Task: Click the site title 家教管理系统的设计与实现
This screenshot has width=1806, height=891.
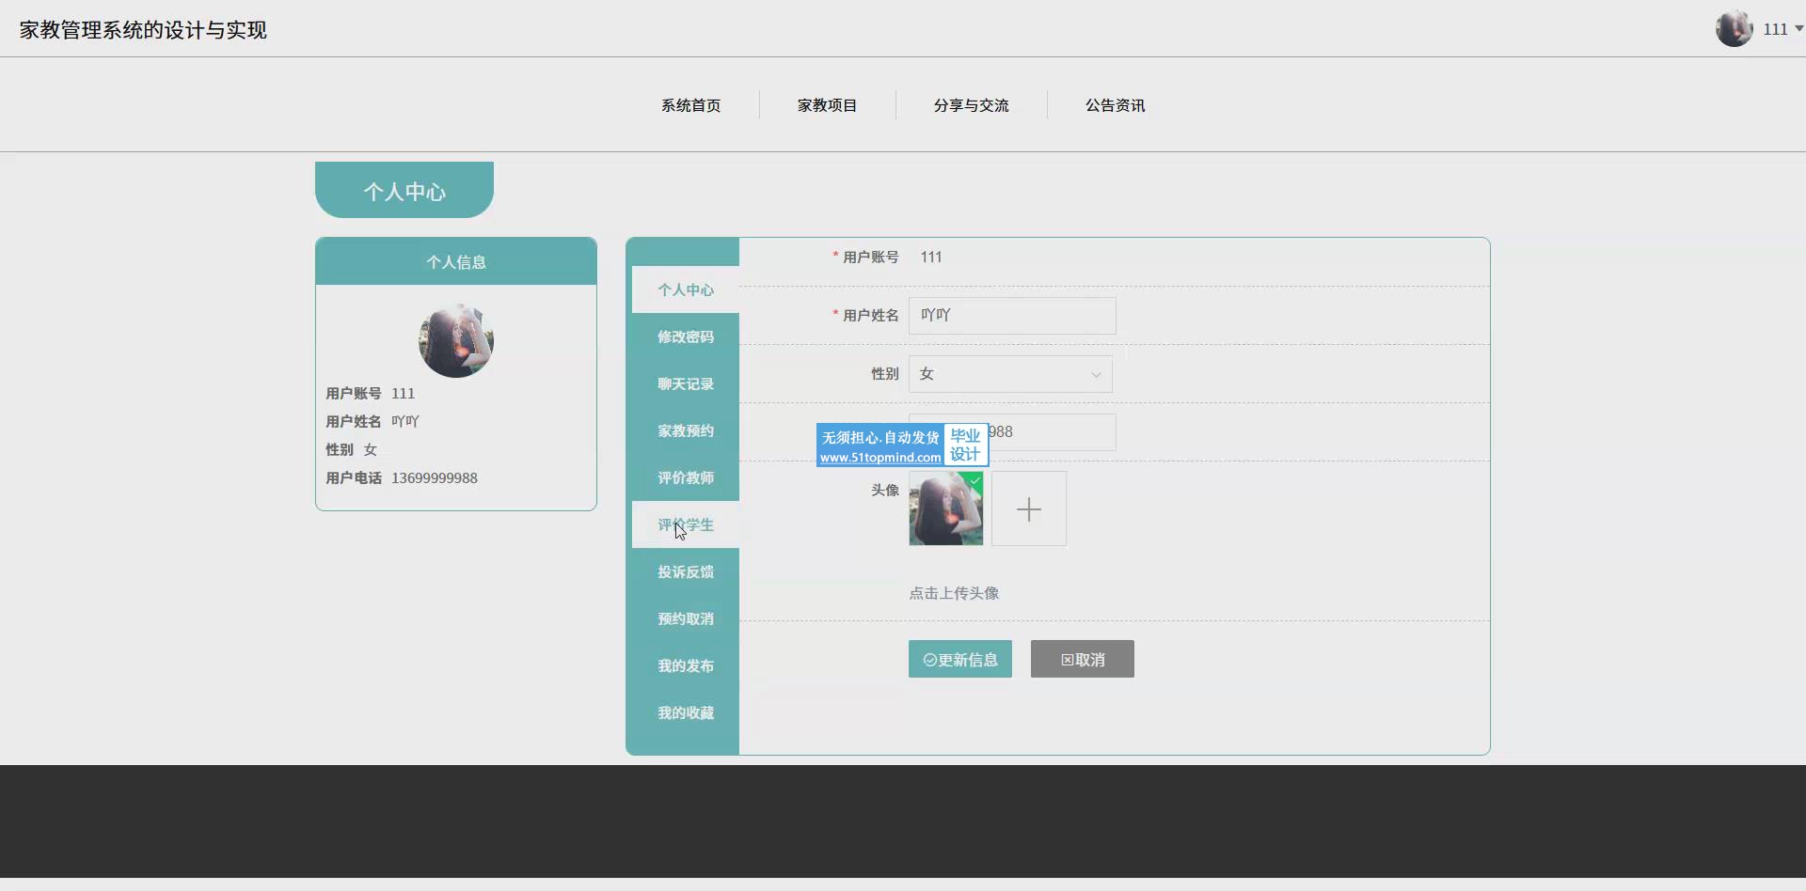Action: pos(143,30)
